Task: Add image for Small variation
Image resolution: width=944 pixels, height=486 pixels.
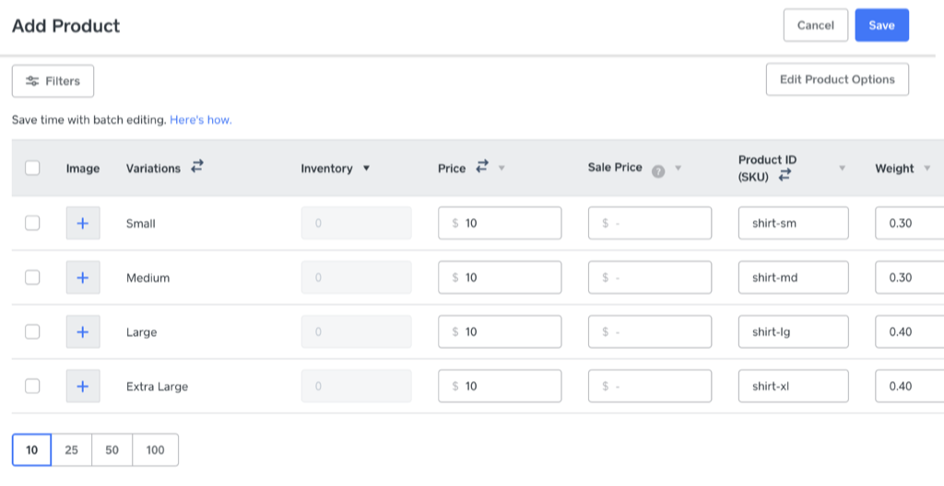Action: pos(82,224)
